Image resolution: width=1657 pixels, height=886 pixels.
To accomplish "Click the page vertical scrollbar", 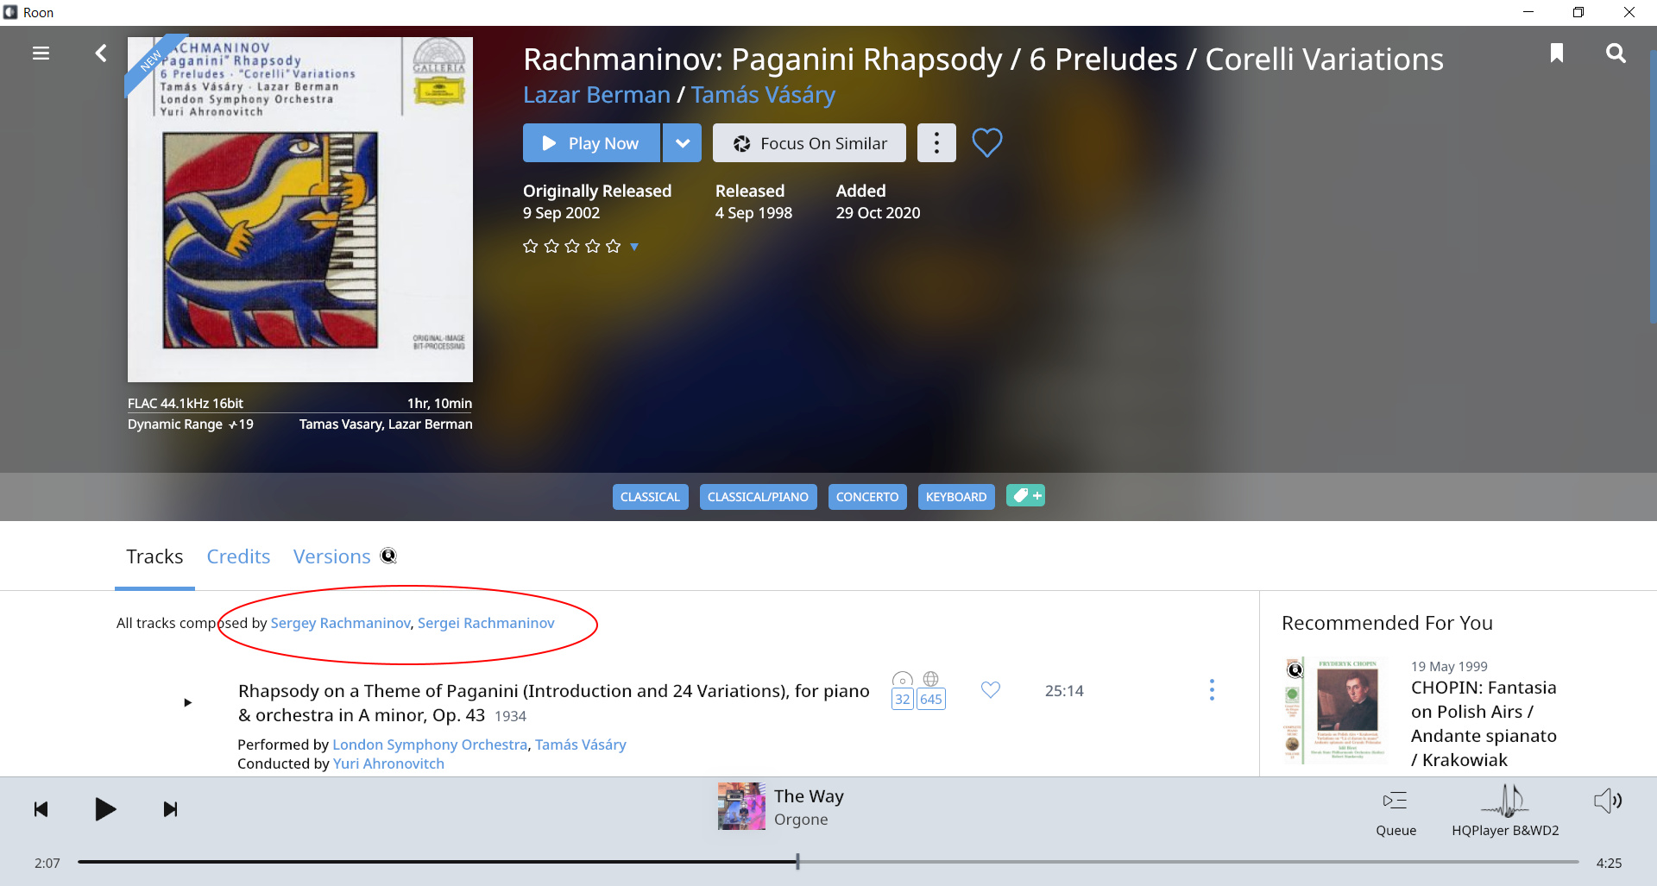I will [1653, 185].
